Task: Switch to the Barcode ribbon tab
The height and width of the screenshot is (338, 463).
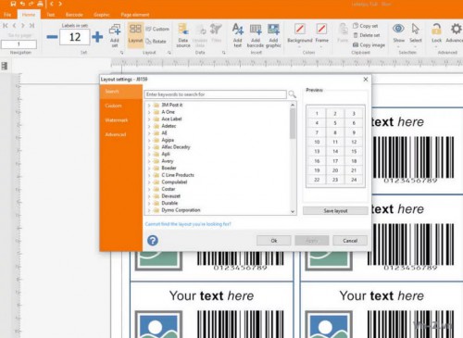Action: click(74, 15)
